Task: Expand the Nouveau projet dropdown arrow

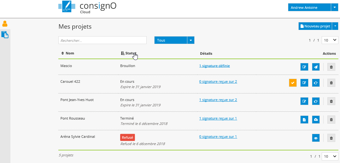Action: click(x=335, y=26)
